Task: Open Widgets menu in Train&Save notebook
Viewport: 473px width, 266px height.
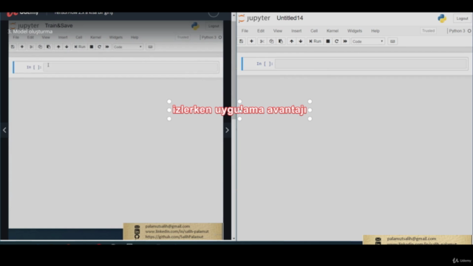Action: pos(116,38)
